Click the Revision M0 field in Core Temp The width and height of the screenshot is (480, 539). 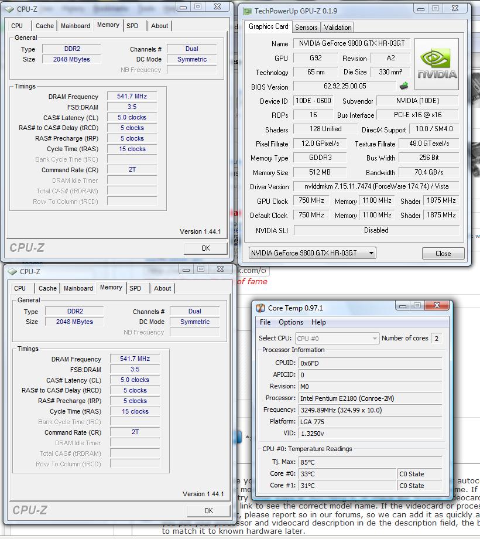click(x=370, y=387)
